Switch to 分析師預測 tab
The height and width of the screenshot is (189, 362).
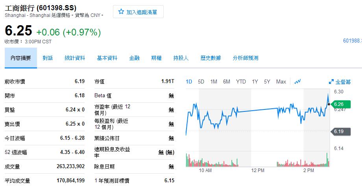pyautogui.click(x=246, y=58)
